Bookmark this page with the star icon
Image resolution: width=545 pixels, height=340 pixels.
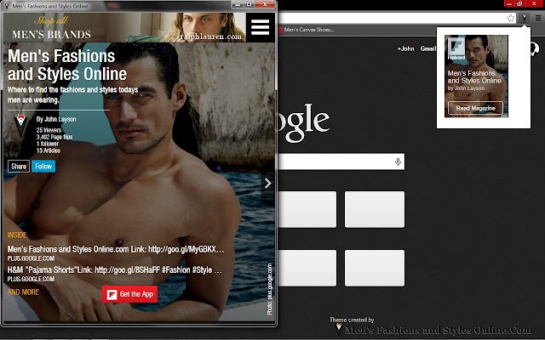point(510,18)
